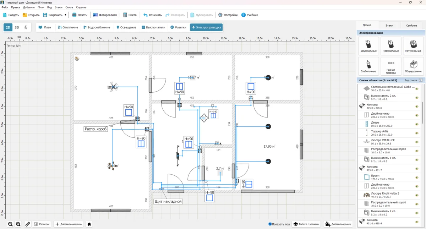This screenshot has height=229, width=426.
Task: Open the Файл menu
Action: pyautogui.click(x=5, y=7)
